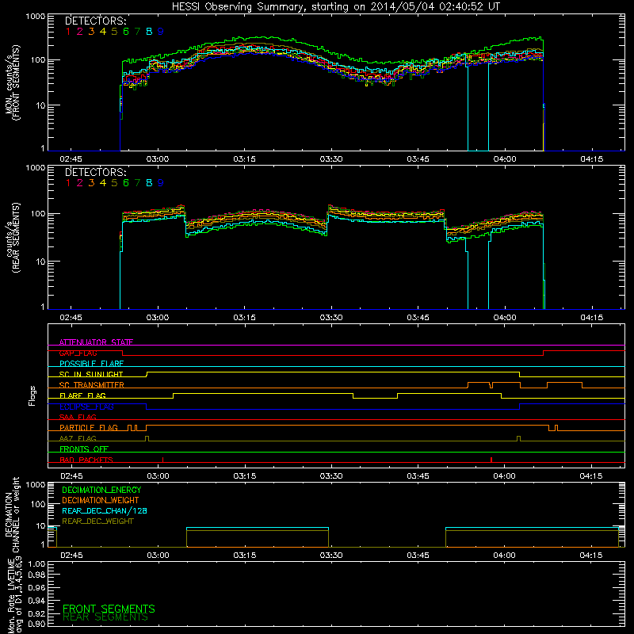634x634 pixels.
Task: Click 03:00 tick under the Flags panel
Action: (158, 476)
